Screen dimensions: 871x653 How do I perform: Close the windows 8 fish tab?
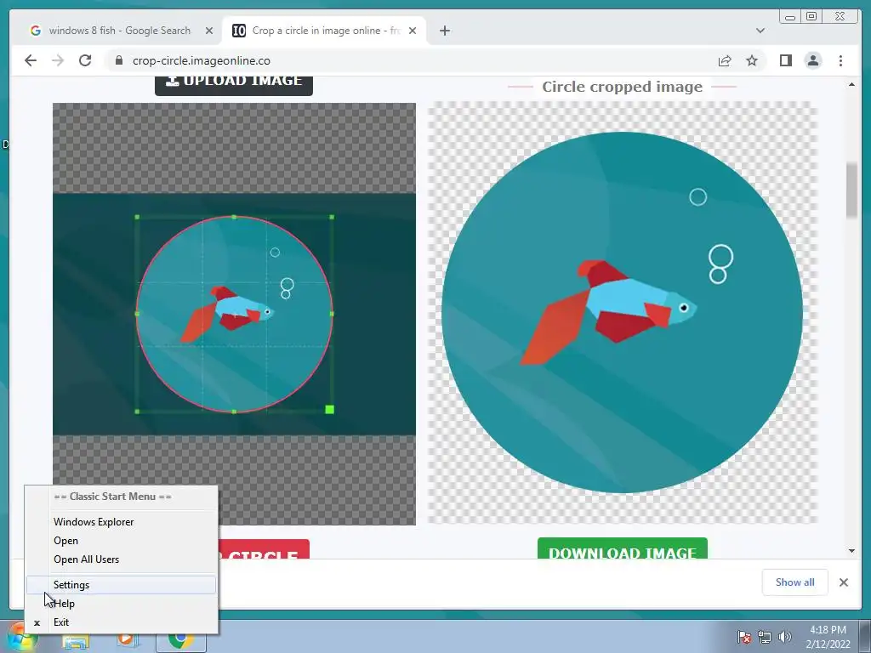click(x=209, y=31)
